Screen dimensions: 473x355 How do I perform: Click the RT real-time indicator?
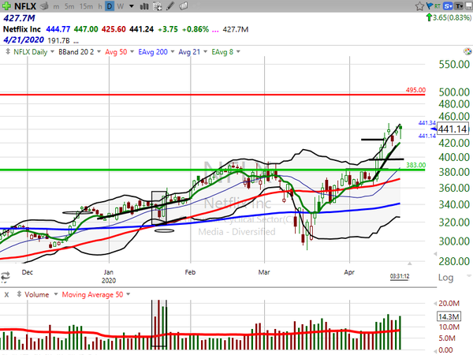point(437,6)
